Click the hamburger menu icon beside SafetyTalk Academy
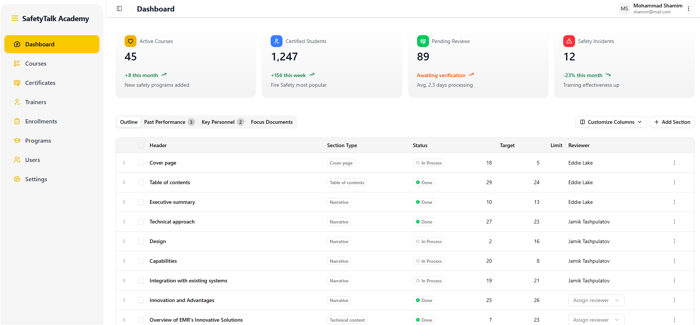This screenshot has height=325, width=700. (x=15, y=19)
